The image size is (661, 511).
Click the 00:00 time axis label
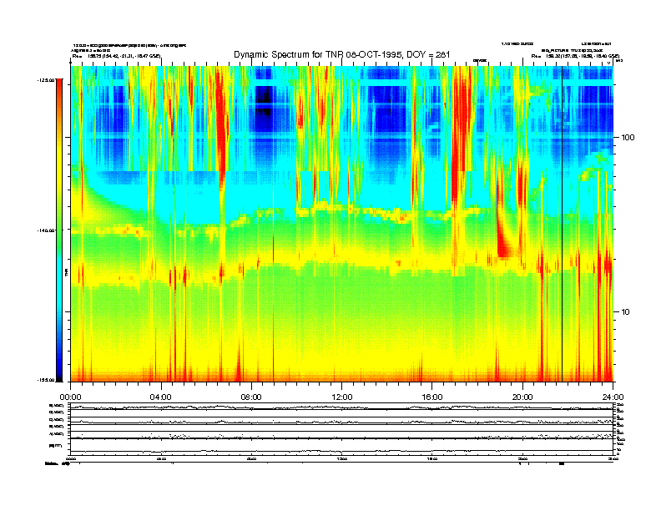pyautogui.click(x=70, y=397)
